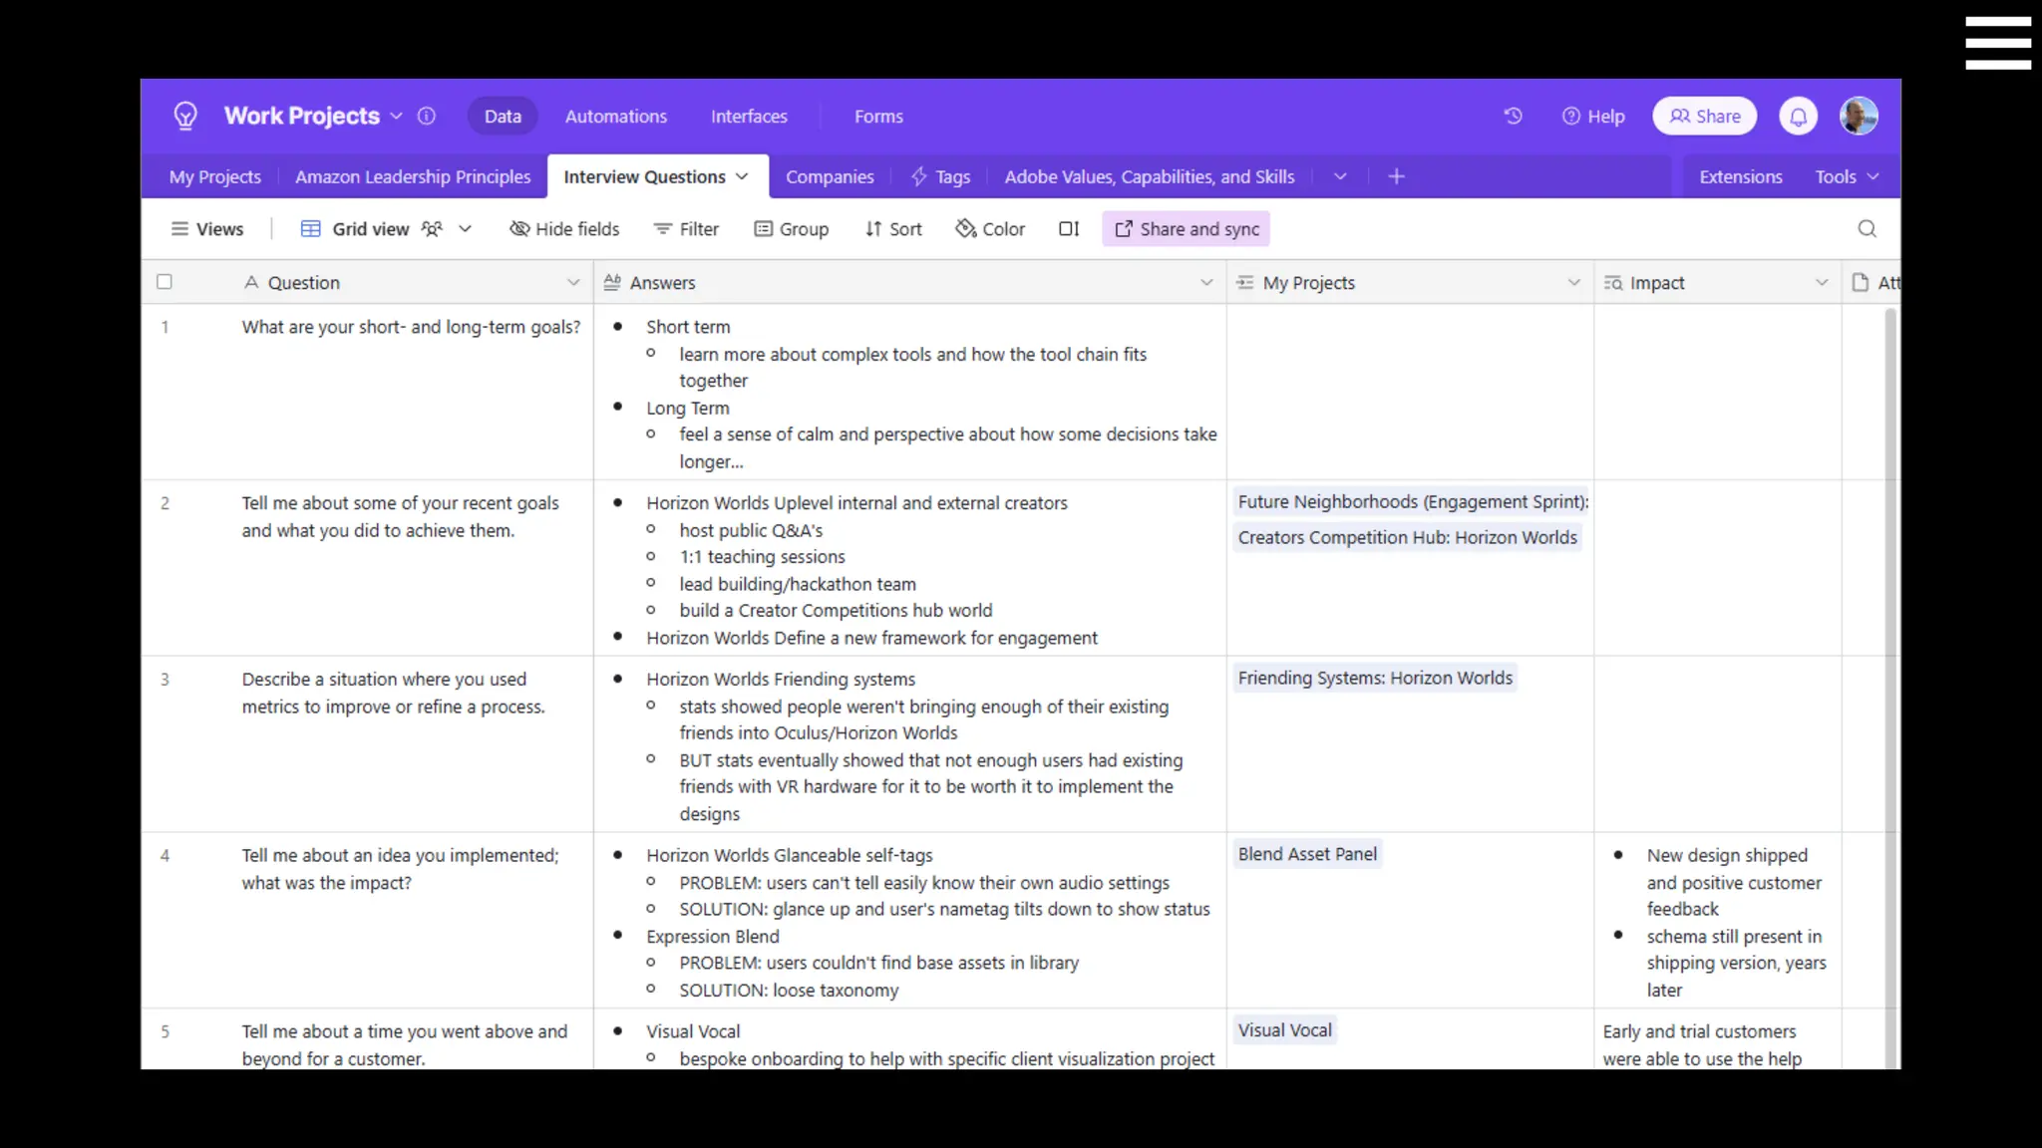Image resolution: width=2042 pixels, height=1148 pixels.
Task: Open the hamburger menu at top right
Action: point(1997,43)
